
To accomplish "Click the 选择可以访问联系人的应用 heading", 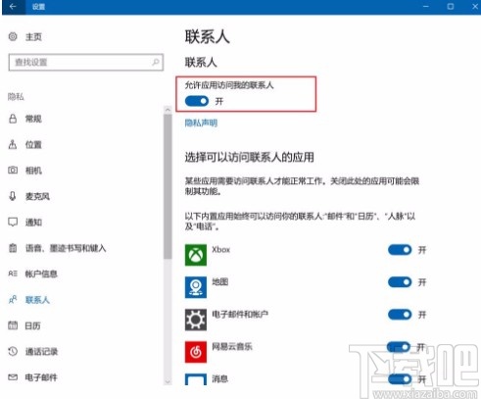I will point(250,157).
